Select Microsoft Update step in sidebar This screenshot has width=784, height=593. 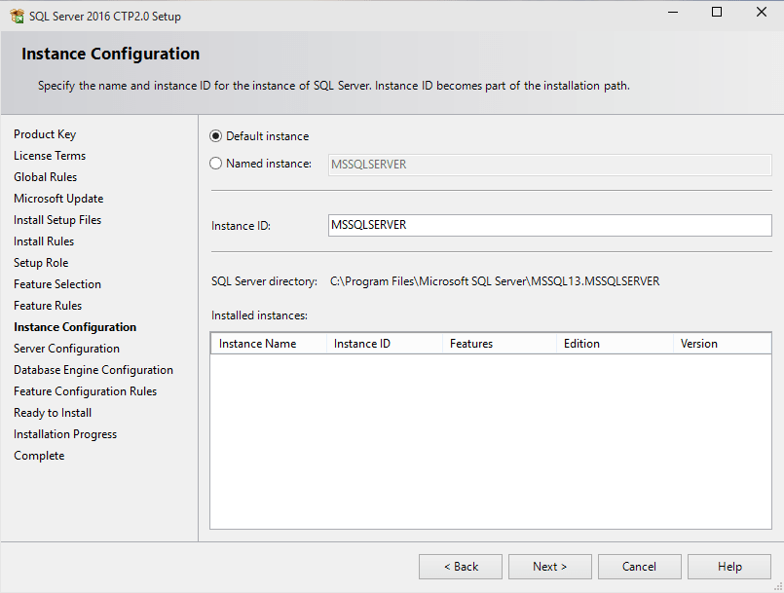(58, 199)
